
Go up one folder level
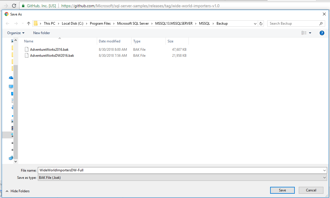pyautogui.click(x=29, y=23)
